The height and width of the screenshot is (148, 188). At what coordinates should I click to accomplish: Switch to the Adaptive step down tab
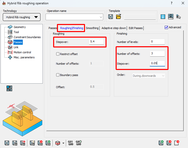click(x=114, y=28)
